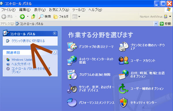173x111 pixels.
Task: Open ネットワークとインターネット接続 icon
Action: [72, 61]
